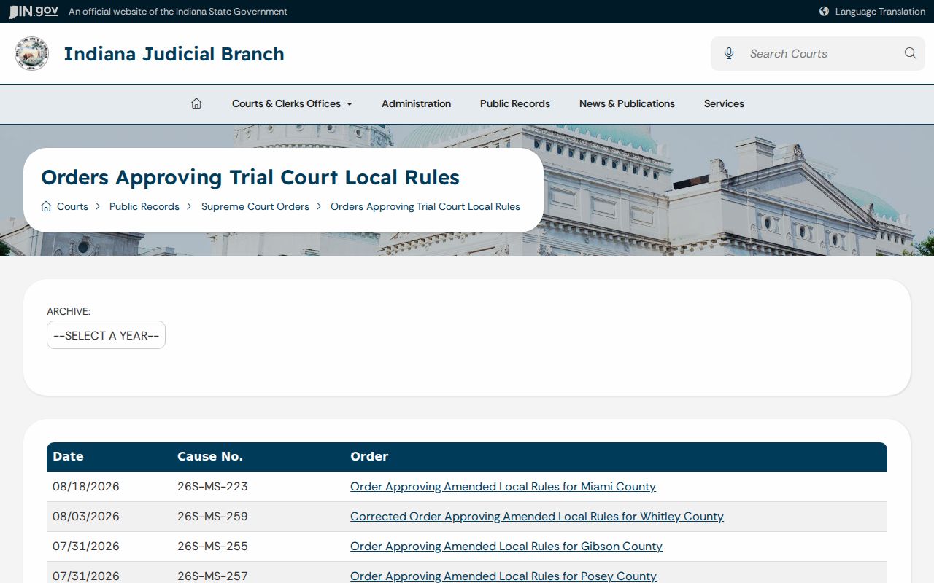Screen dimensions: 934x583
Task: Open Whitley County corrected order link
Action: click(x=537, y=516)
